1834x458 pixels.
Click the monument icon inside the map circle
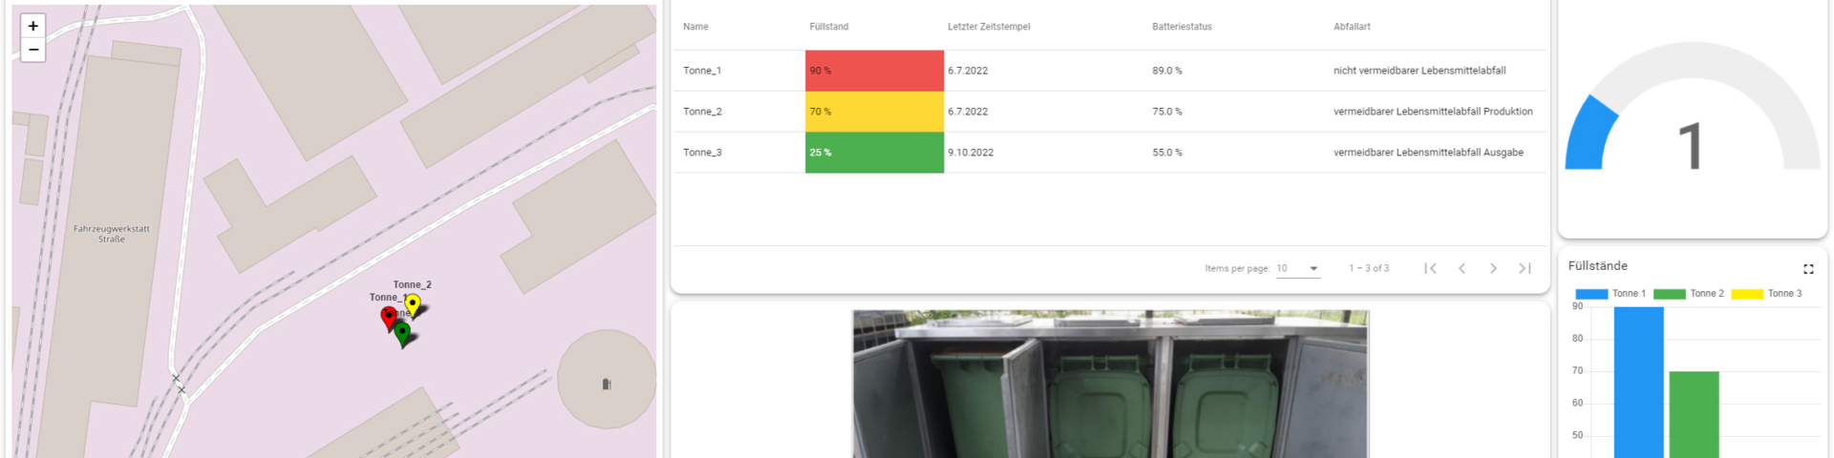606,384
